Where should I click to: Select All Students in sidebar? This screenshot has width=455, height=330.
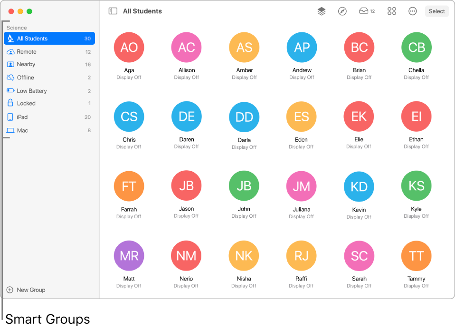click(49, 39)
